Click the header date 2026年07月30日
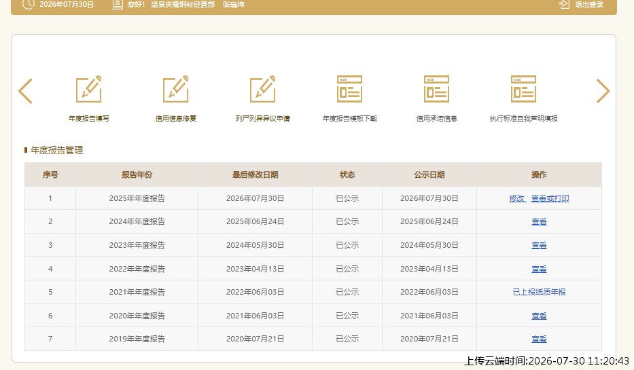This screenshot has width=634, height=370. 67,5
